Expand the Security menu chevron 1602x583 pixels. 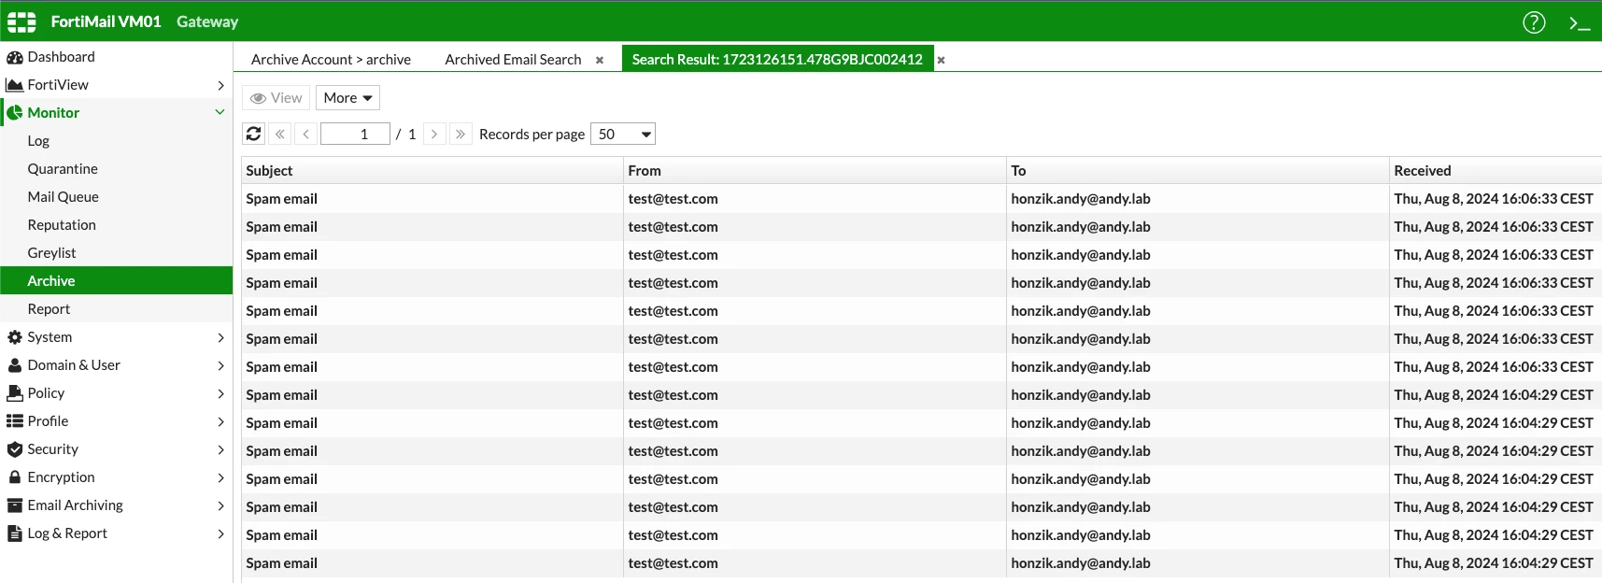tap(220, 449)
